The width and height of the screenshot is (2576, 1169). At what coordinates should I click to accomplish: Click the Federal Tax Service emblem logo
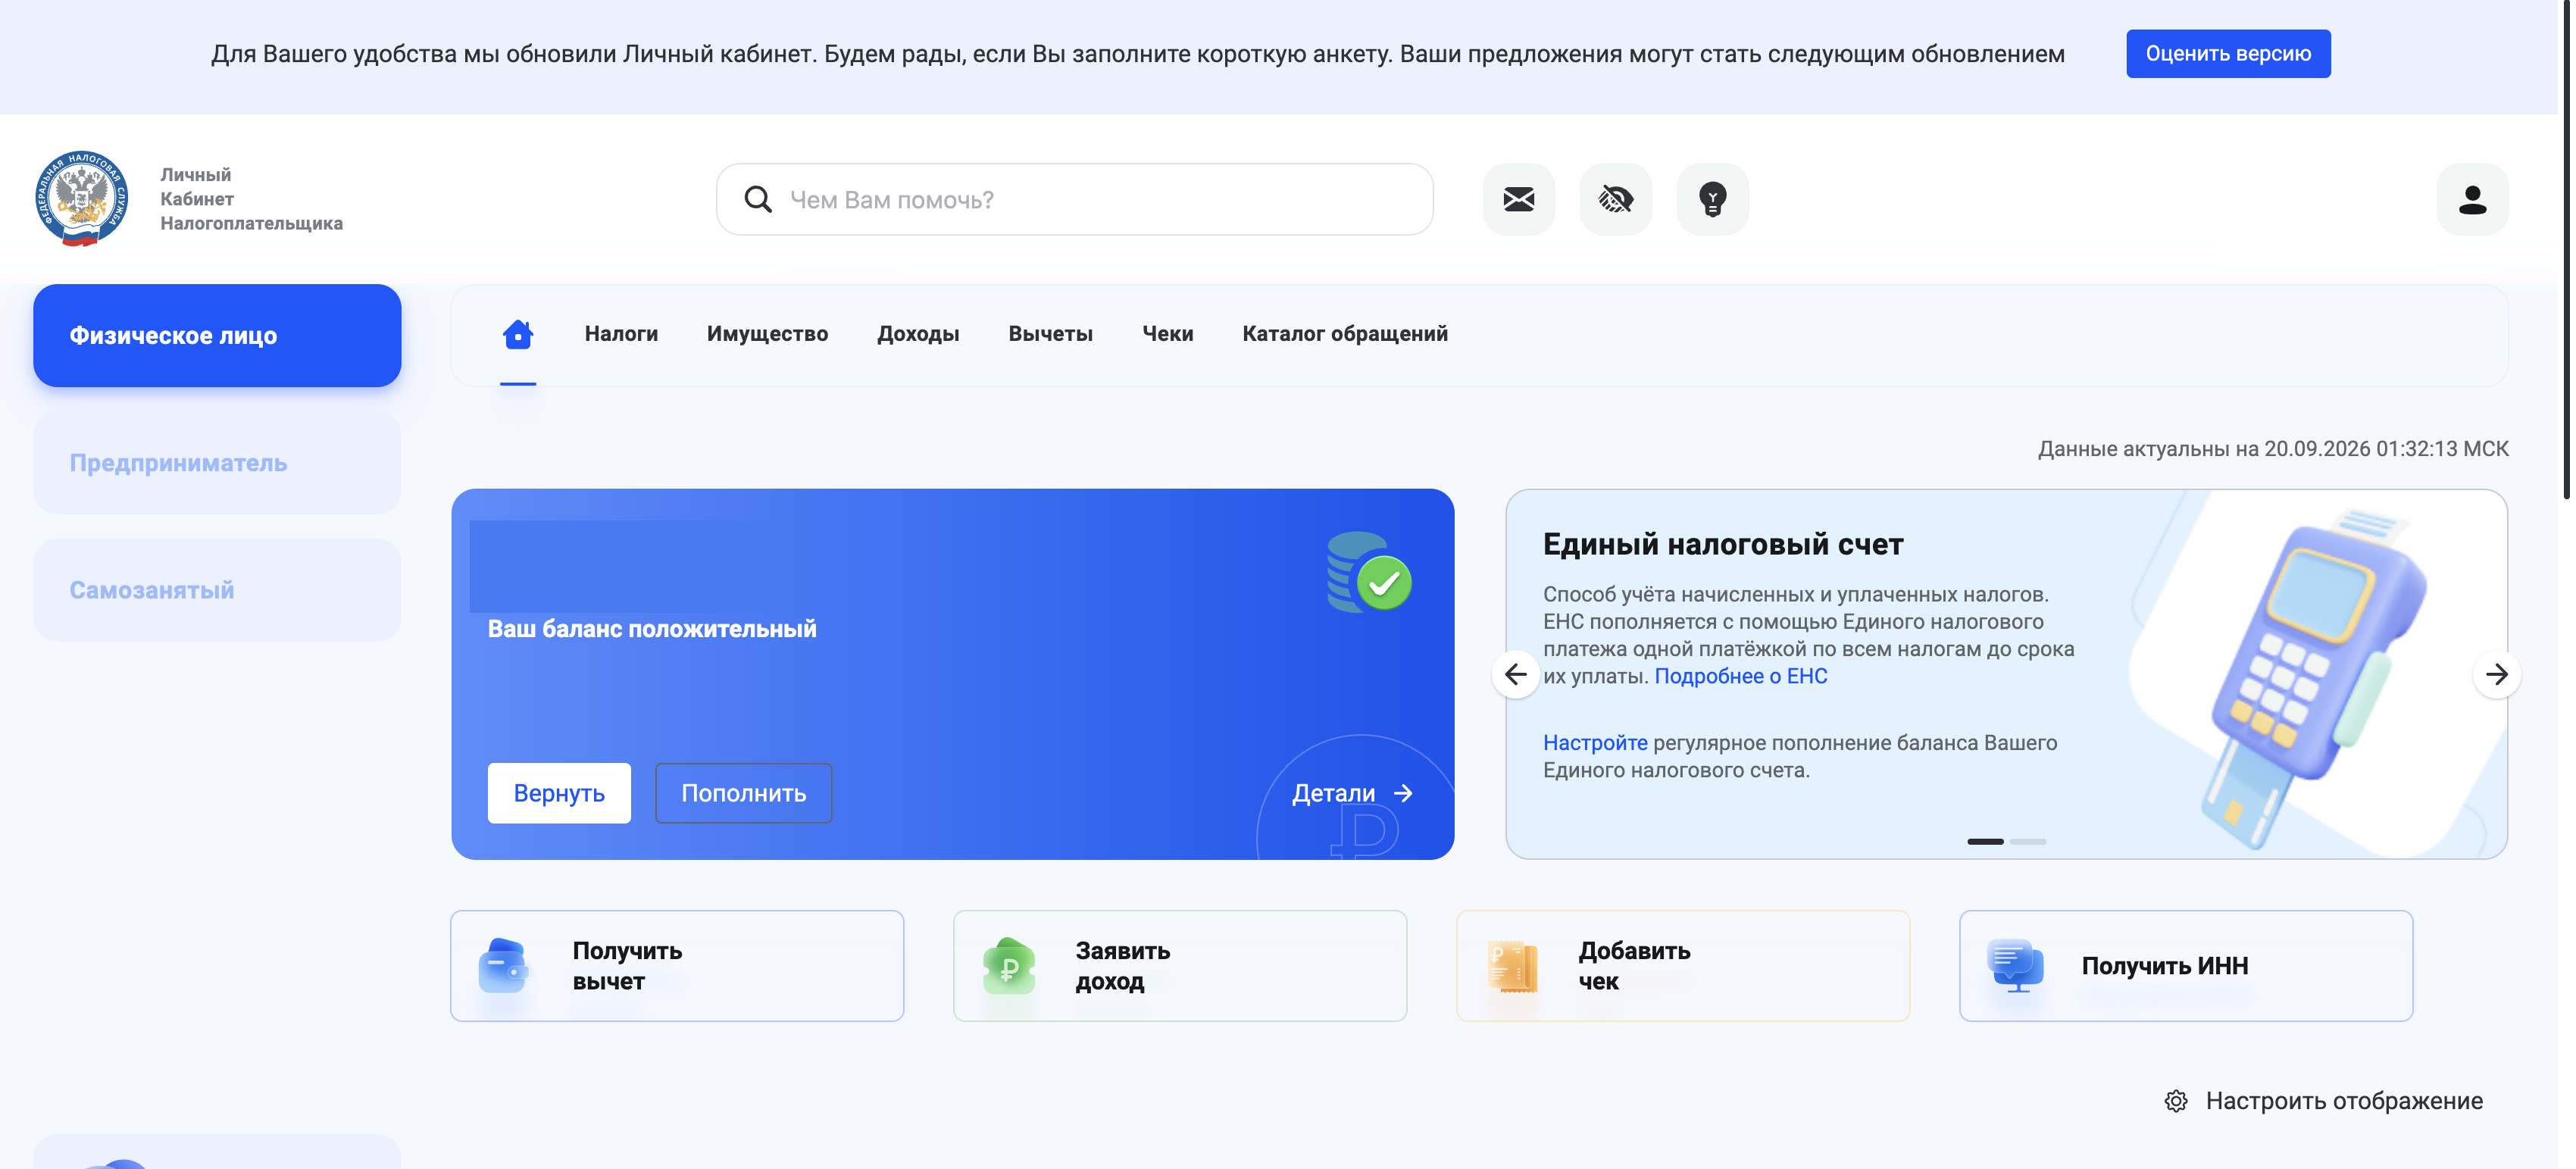pos(81,198)
